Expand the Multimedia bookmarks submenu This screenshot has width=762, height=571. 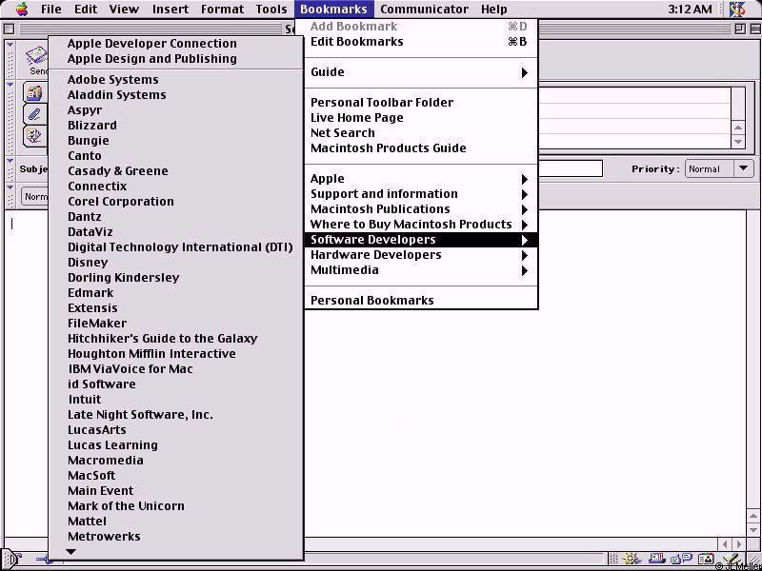(421, 270)
